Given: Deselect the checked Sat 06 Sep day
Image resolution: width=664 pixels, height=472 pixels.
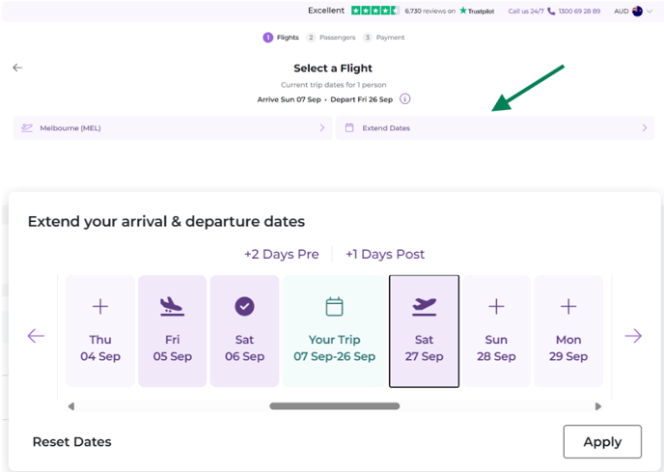Looking at the screenshot, I should point(245,331).
